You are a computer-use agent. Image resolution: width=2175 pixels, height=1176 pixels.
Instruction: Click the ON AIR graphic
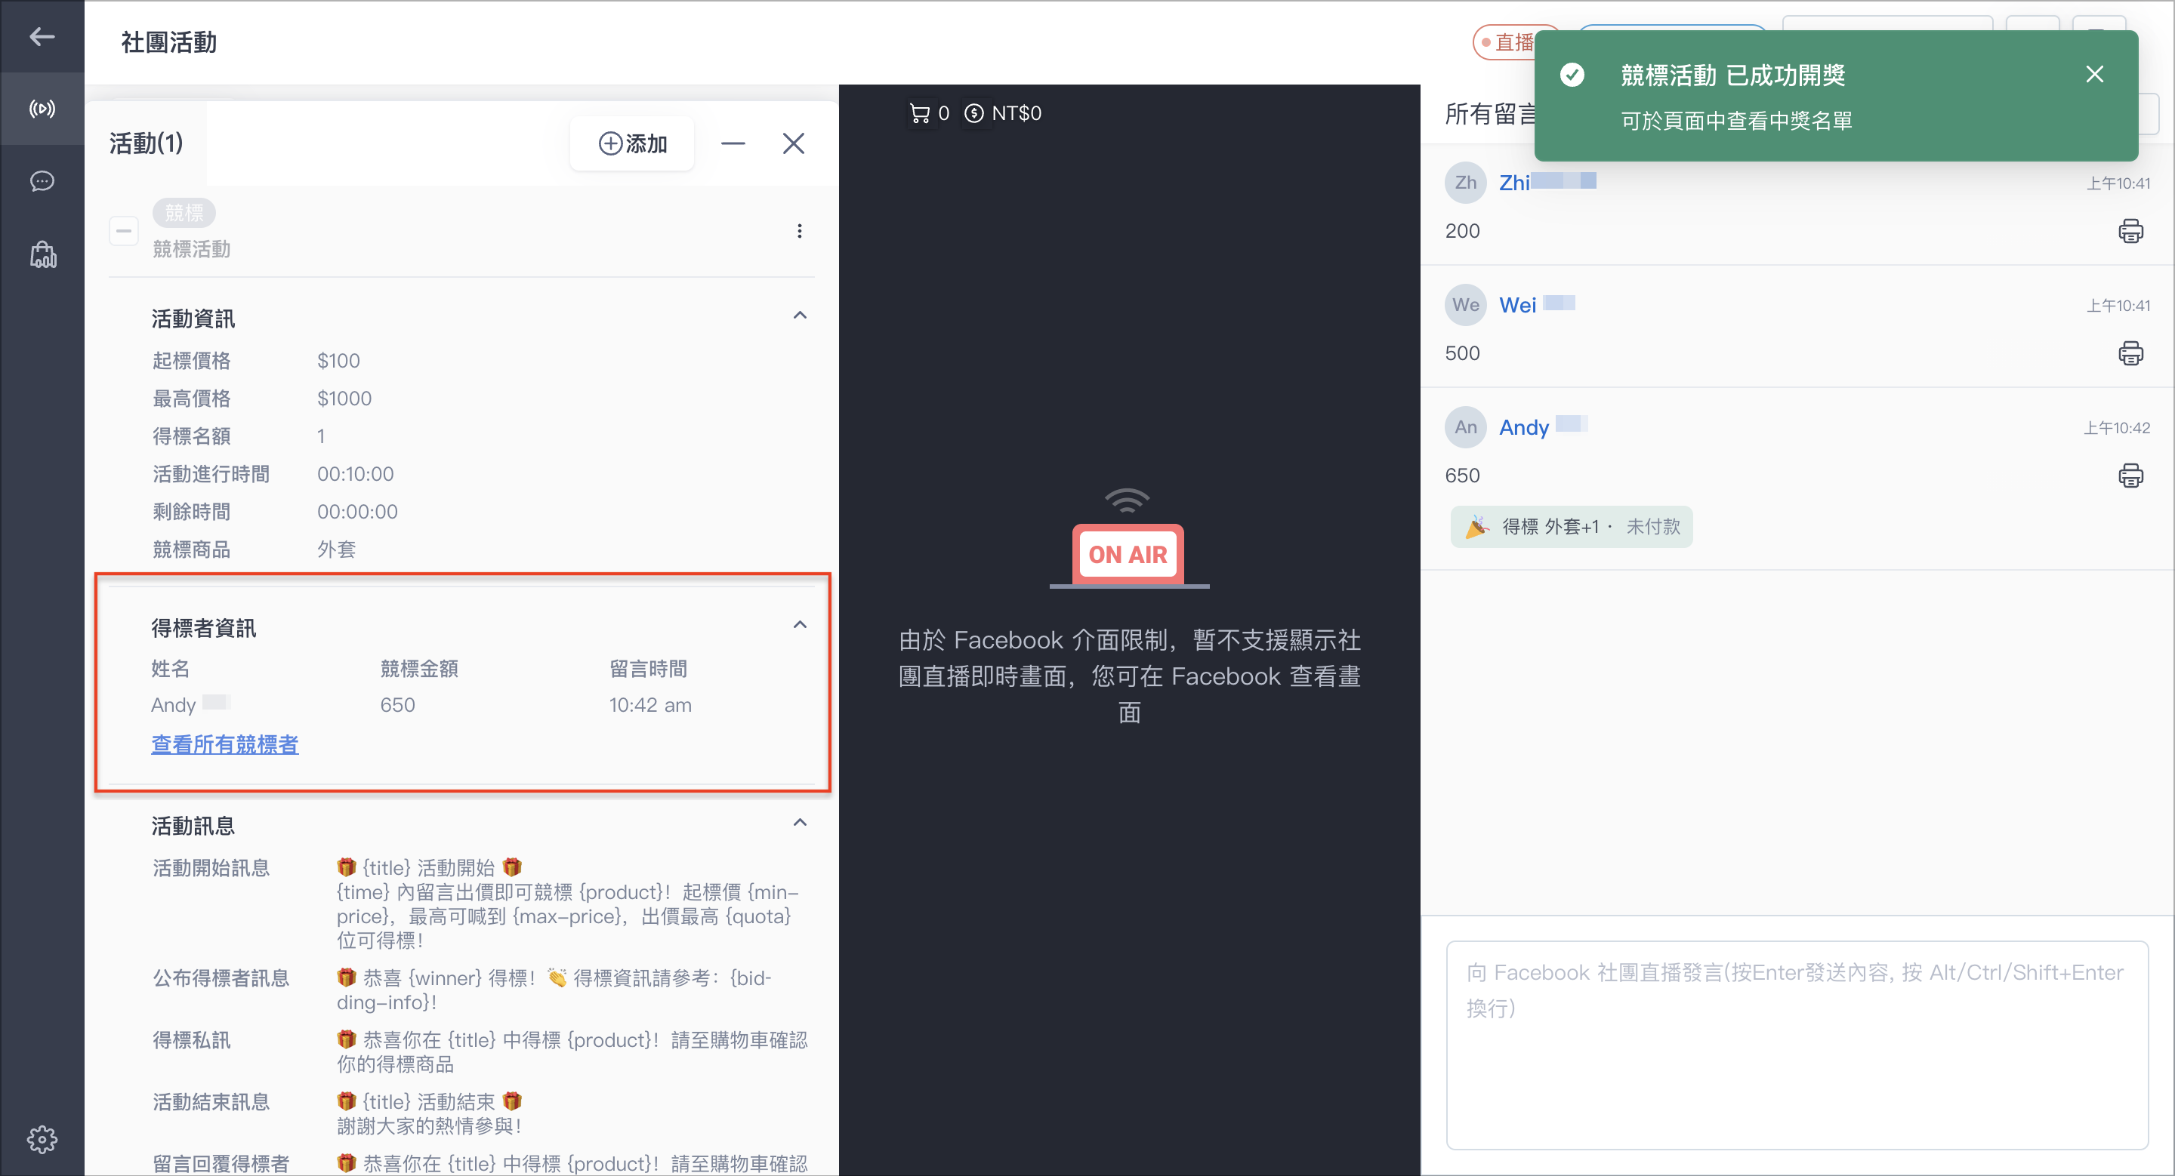click(x=1128, y=540)
